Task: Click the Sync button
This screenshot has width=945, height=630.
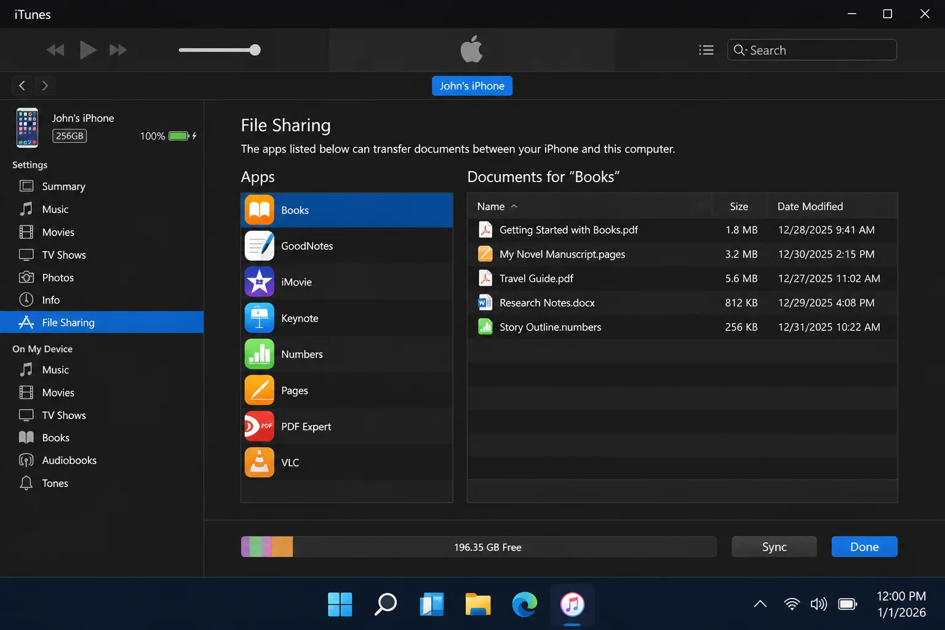Action: pos(774,547)
